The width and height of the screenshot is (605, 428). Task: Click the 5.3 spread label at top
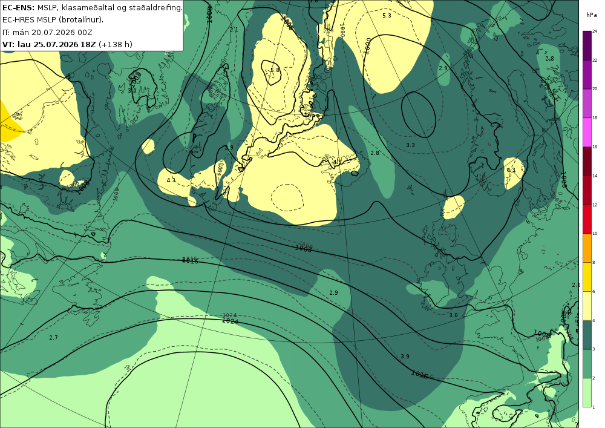tap(387, 16)
